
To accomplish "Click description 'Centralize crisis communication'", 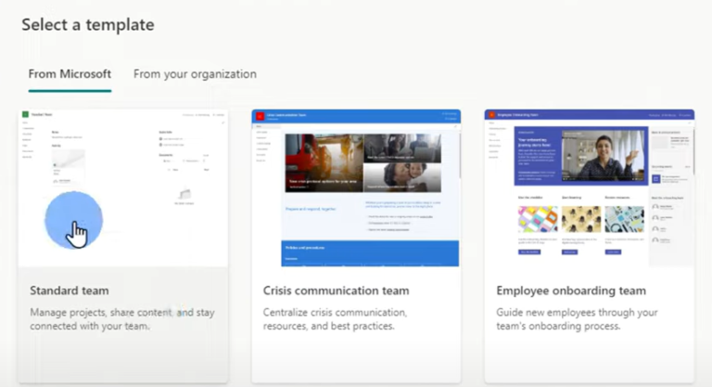I will pos(335,319).
